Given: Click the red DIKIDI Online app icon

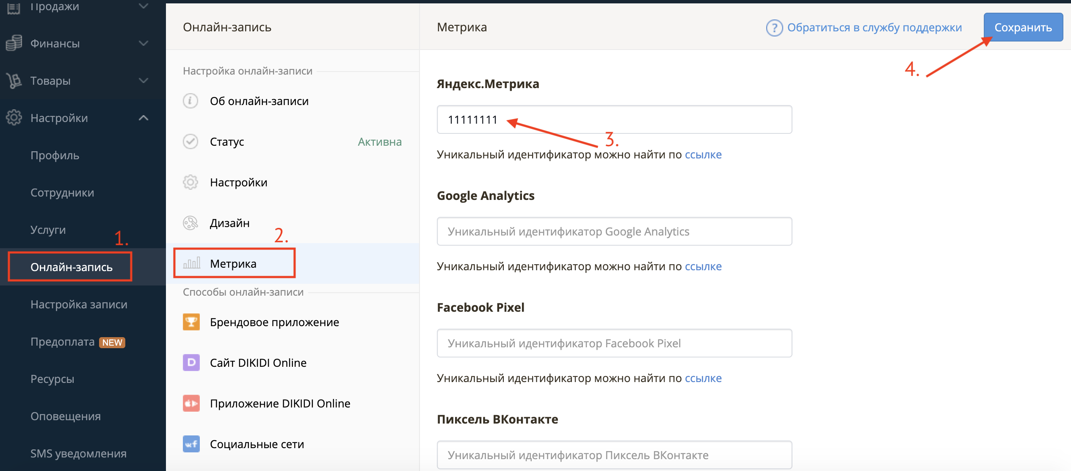Looking at the screenshot, I should pyautogui.click(x=191, y=403).
